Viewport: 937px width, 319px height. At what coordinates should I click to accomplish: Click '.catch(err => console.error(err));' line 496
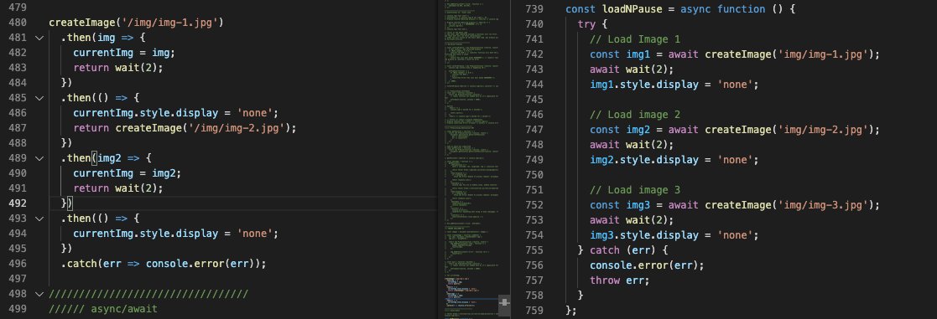click(163, 264)
